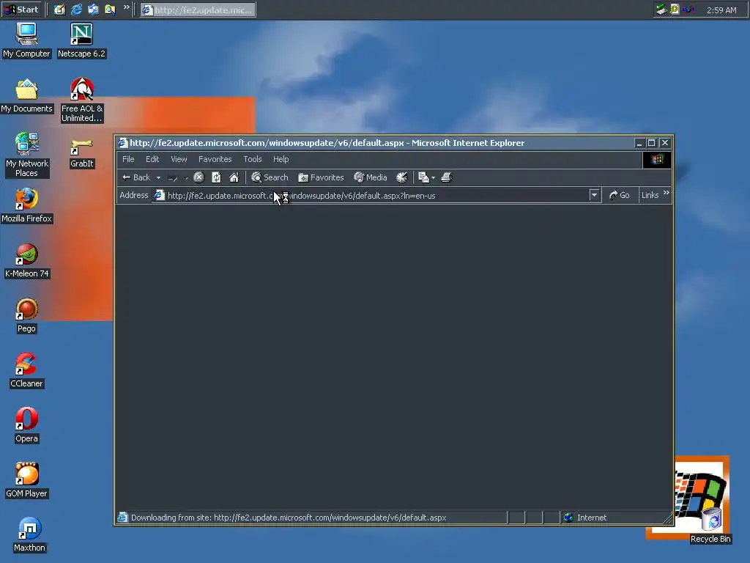Open the File menu

coord(128,159)
